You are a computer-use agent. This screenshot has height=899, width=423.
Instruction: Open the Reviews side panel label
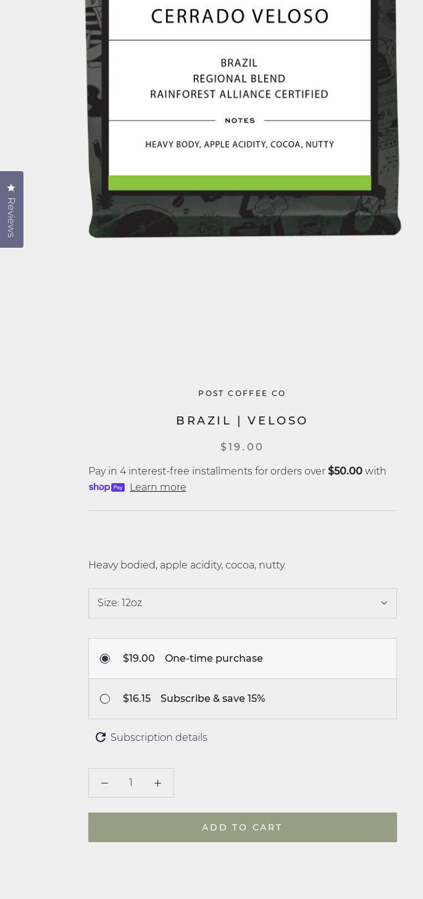(11, 217)
